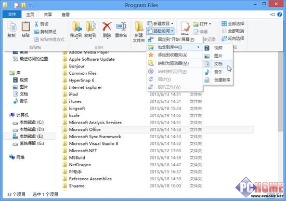Click 复制路径 (Copy path)
Screen dimensions: 286x201
tap(45, 32)
